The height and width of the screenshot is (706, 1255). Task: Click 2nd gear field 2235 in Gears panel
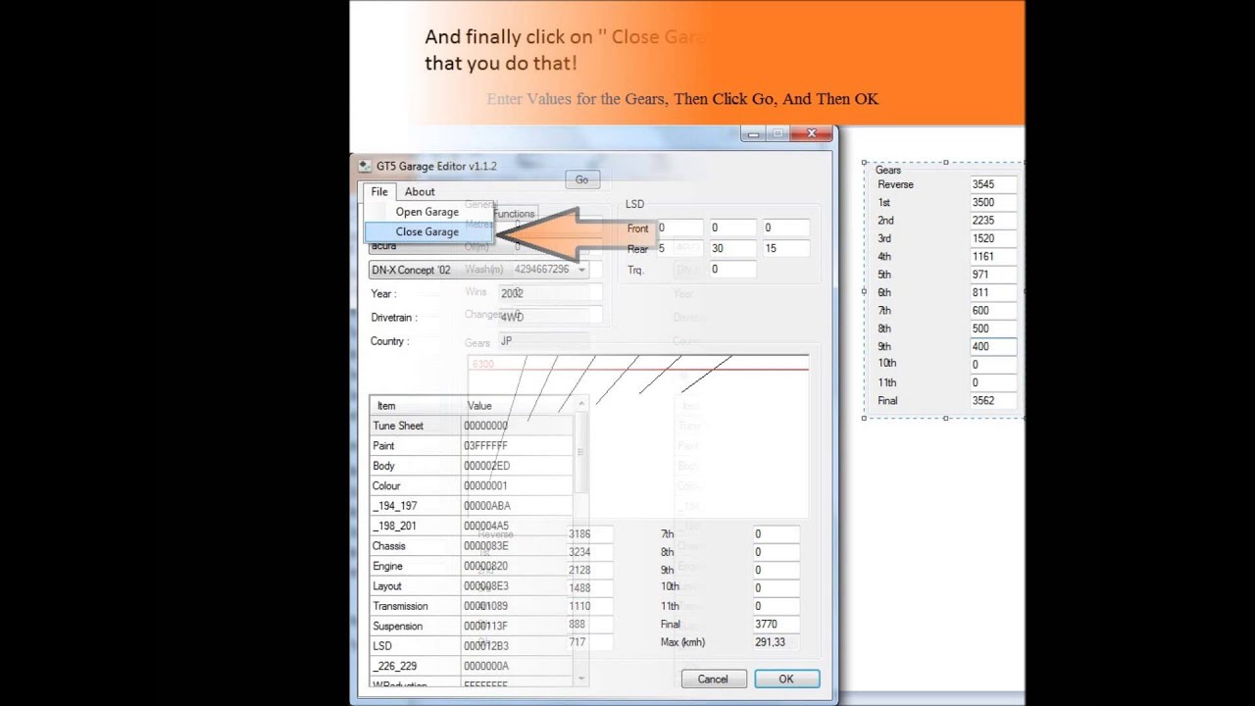coord(992,221)
